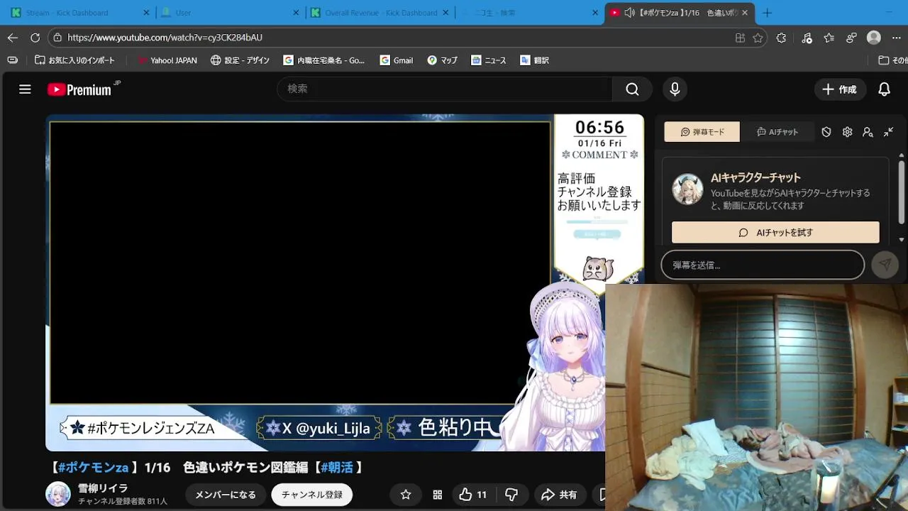
Task: Open the Gmail bookmark
Action: point(397,60)
